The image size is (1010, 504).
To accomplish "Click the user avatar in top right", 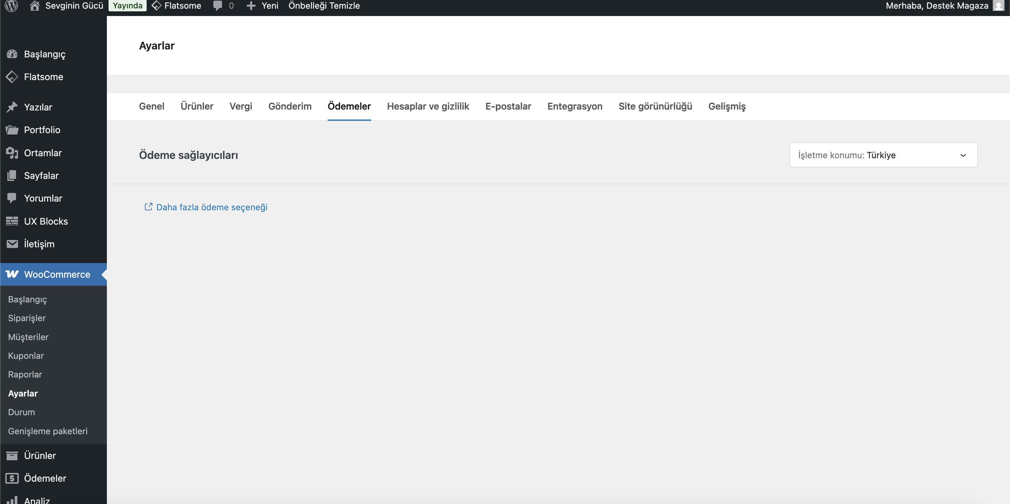I will coord(999,5).
